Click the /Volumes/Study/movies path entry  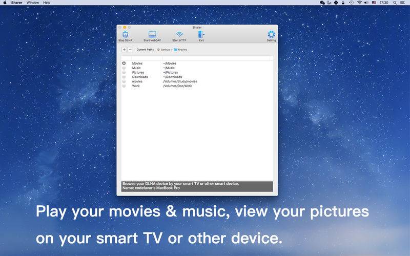click(x=180, y=81)
